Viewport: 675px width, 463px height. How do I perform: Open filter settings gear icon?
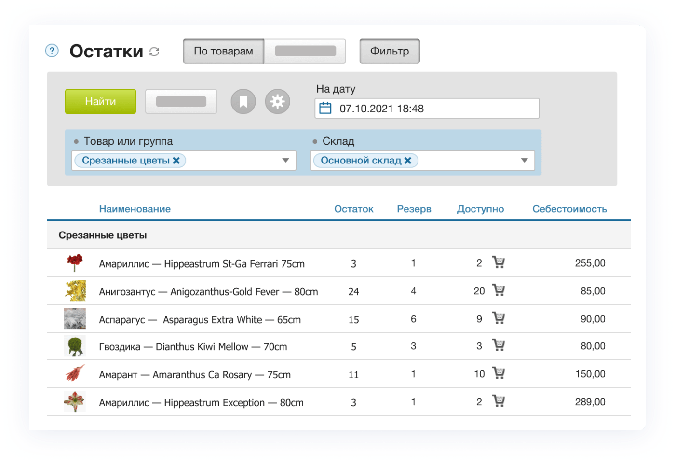(x=277, y=102)
